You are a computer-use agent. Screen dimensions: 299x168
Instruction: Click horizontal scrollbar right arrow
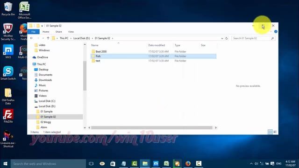click(216, 127)
